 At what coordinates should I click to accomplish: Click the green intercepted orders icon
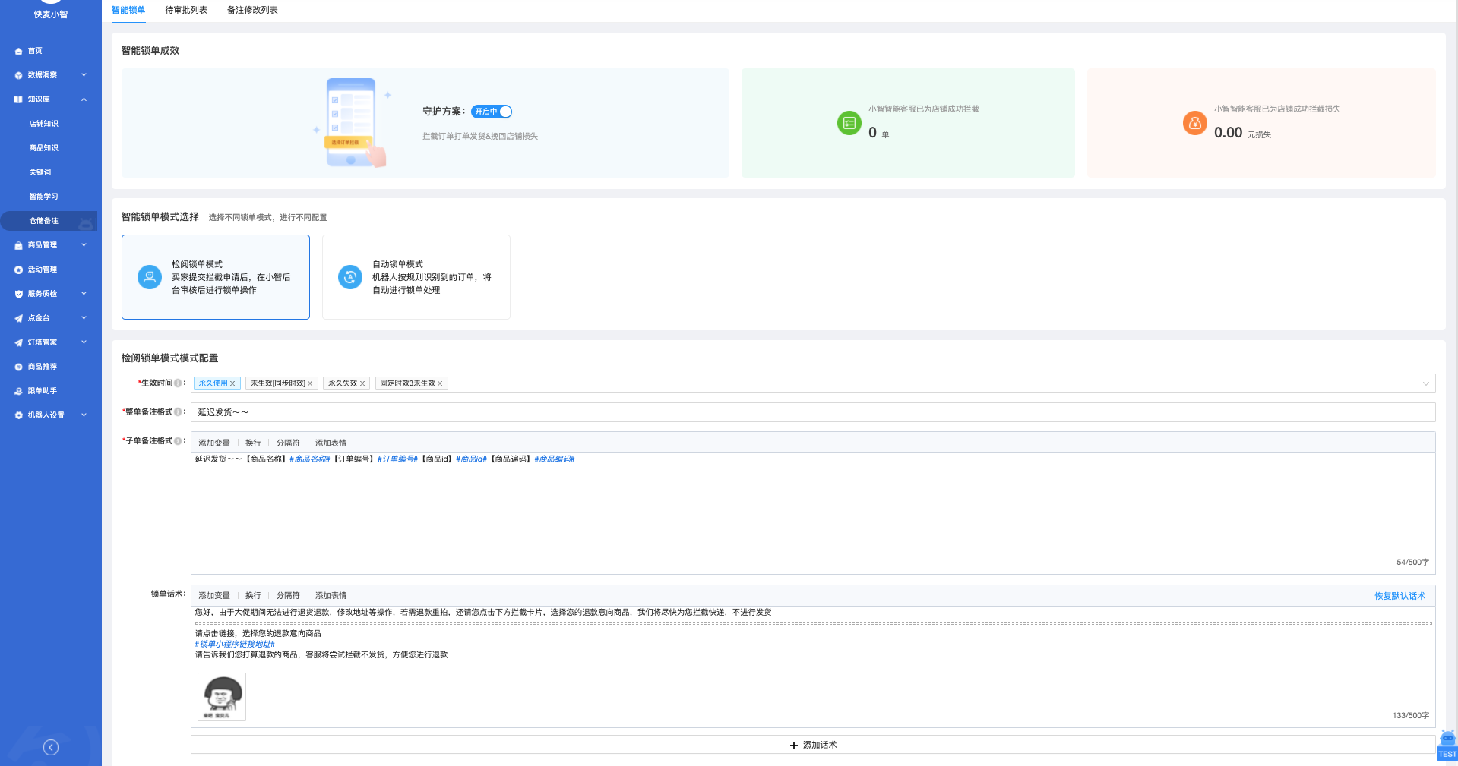point(849,123)
